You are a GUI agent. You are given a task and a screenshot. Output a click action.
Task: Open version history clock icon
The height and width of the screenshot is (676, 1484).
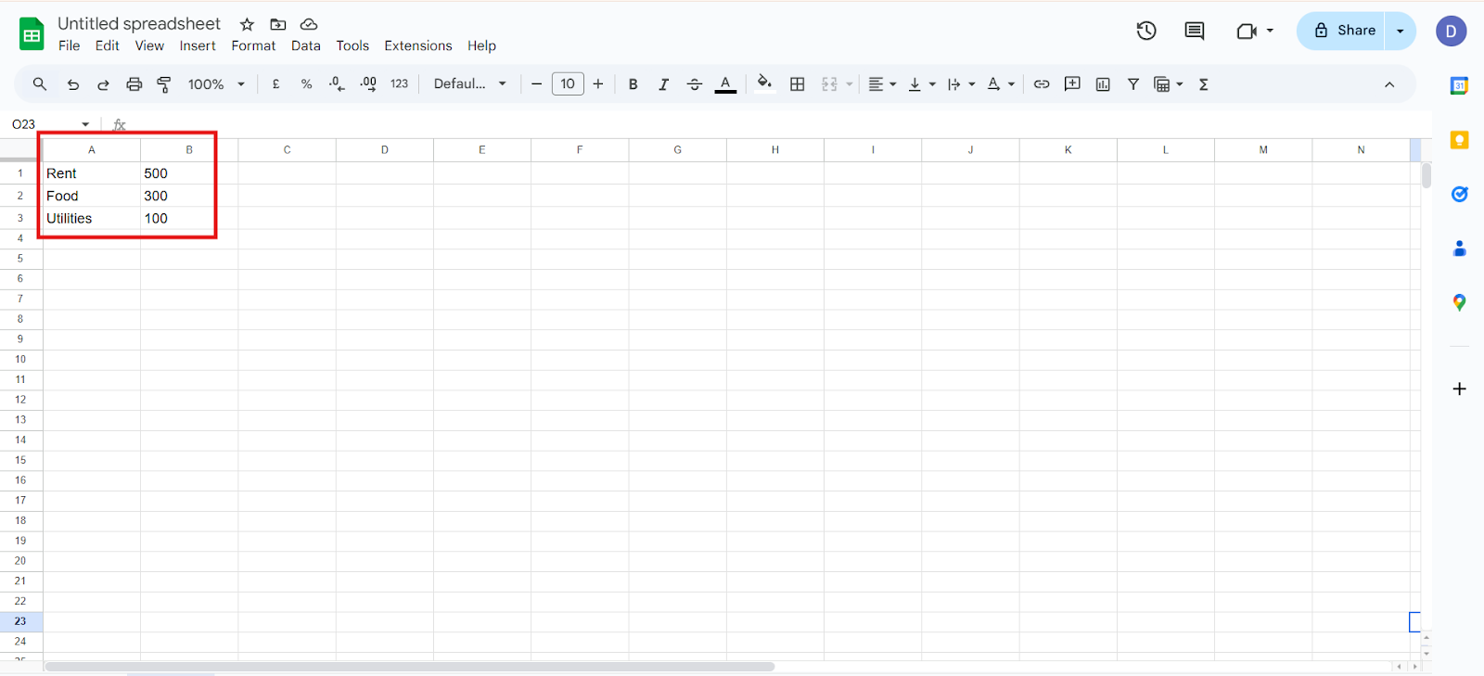1146,31
